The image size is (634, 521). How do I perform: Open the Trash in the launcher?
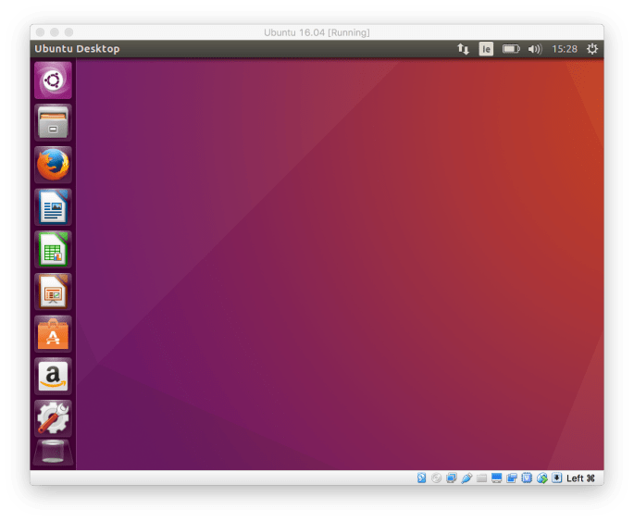53,453
